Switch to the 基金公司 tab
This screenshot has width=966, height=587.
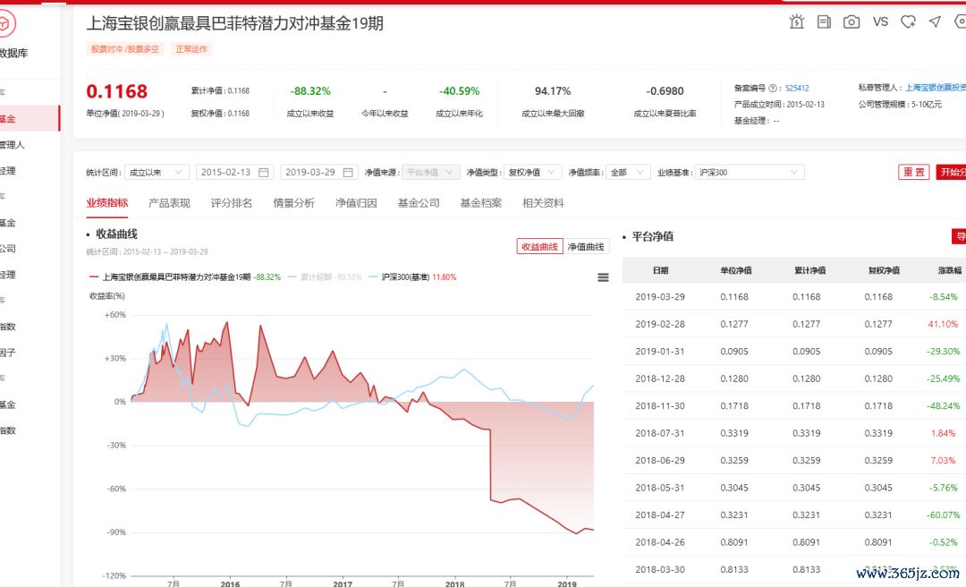pyautogui.click(x=419, y=203)
